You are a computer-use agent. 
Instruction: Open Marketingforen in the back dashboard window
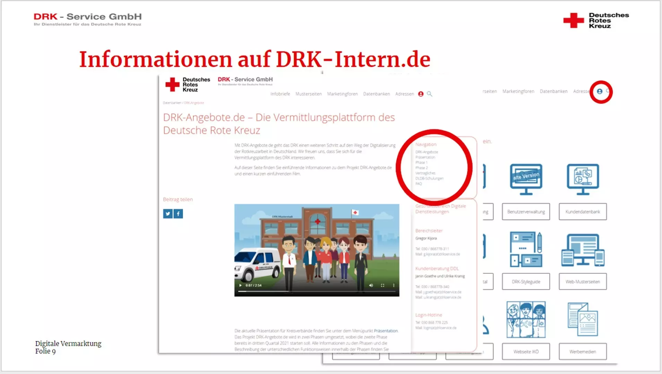(x=518, y=91)
